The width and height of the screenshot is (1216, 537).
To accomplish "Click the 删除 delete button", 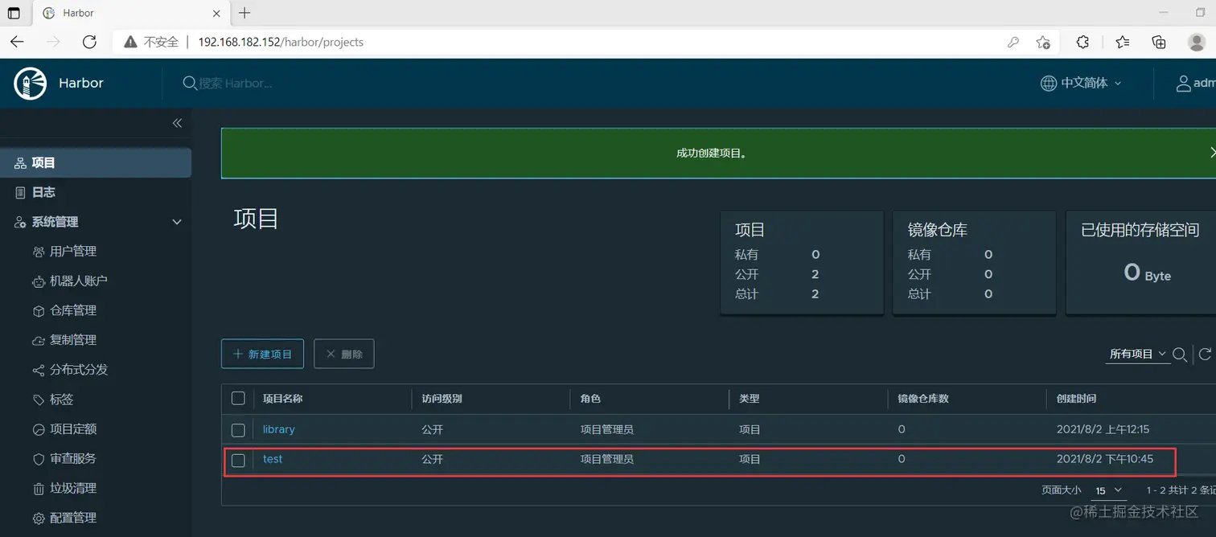I will 343,354.
